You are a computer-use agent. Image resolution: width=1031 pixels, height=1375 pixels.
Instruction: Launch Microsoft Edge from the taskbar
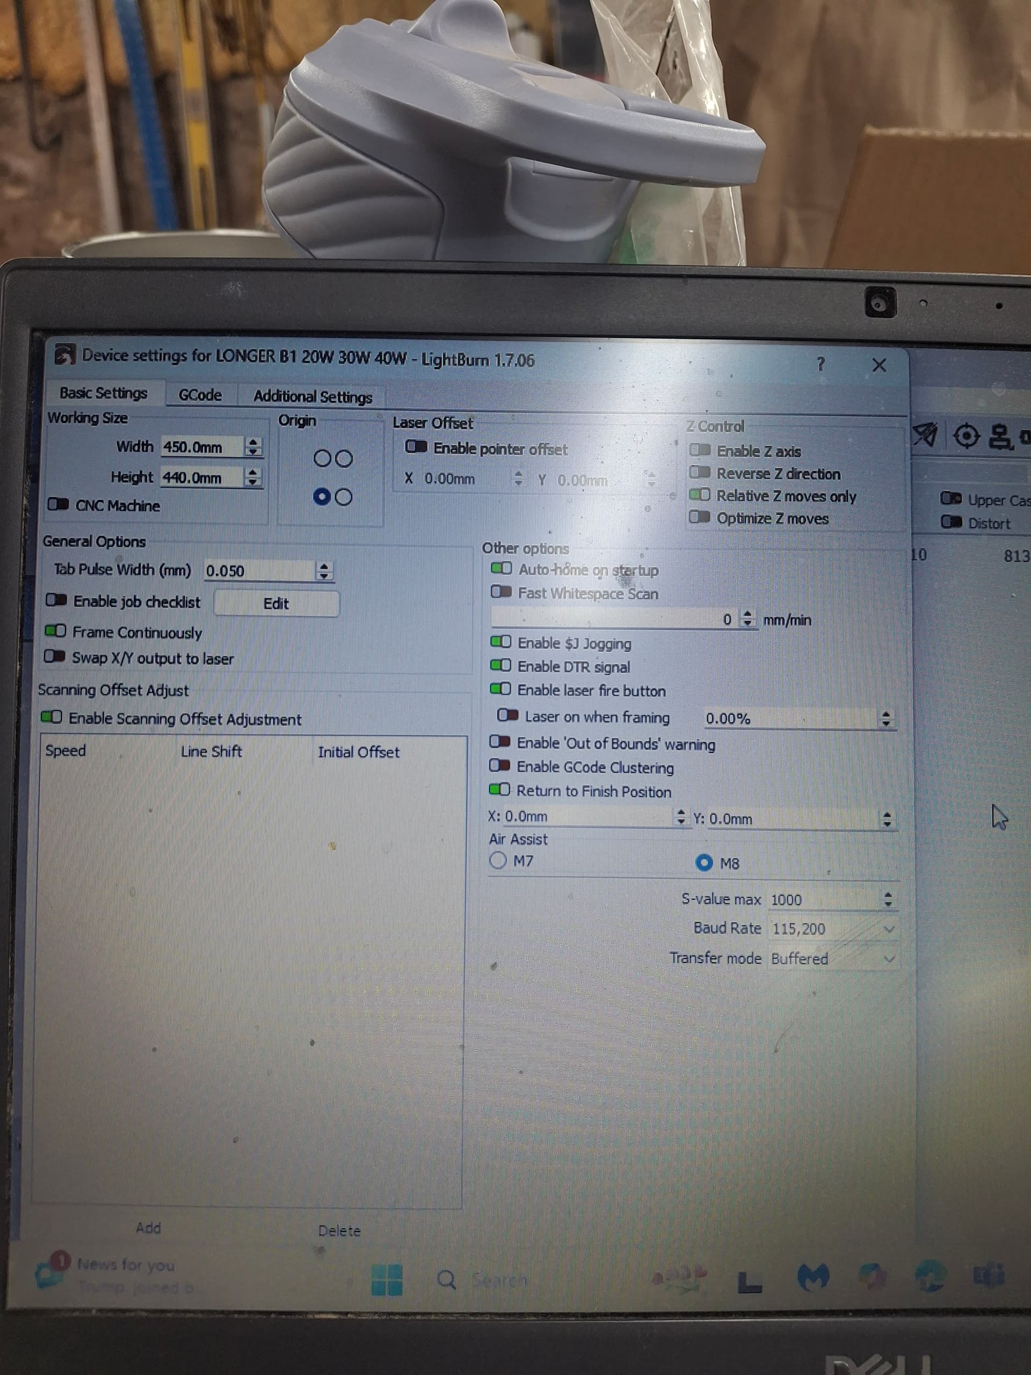[x=931, y=1276]
